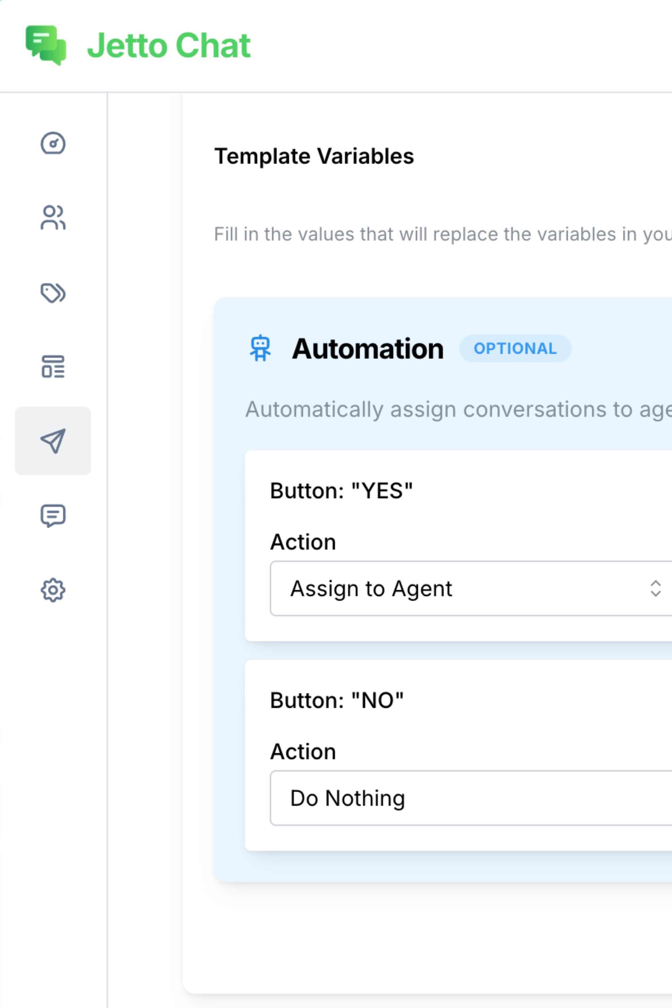The image size is (672, 1008).
Task: Click the OPTIONAL badge
Action: pos(515,348)
